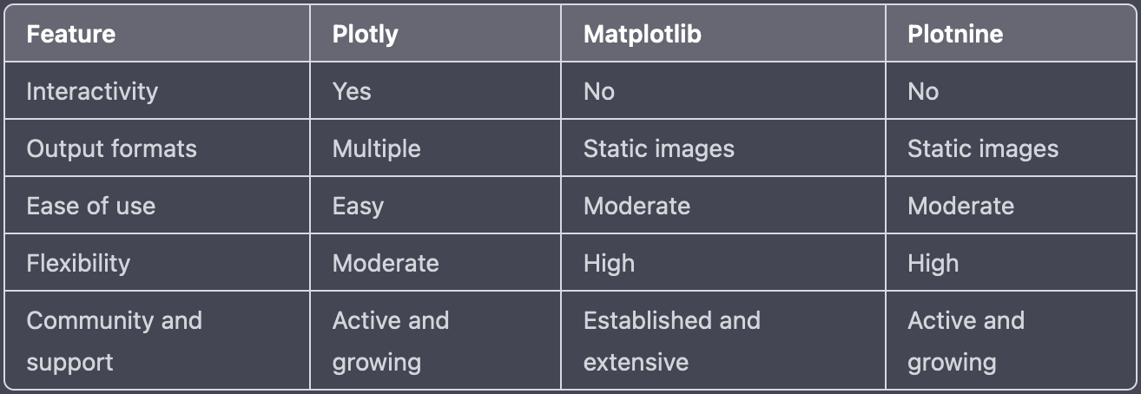The width and height of the screenshot is (1141, 394).
Task: Select Plotnine's Static images cell
Action: 1011,148
